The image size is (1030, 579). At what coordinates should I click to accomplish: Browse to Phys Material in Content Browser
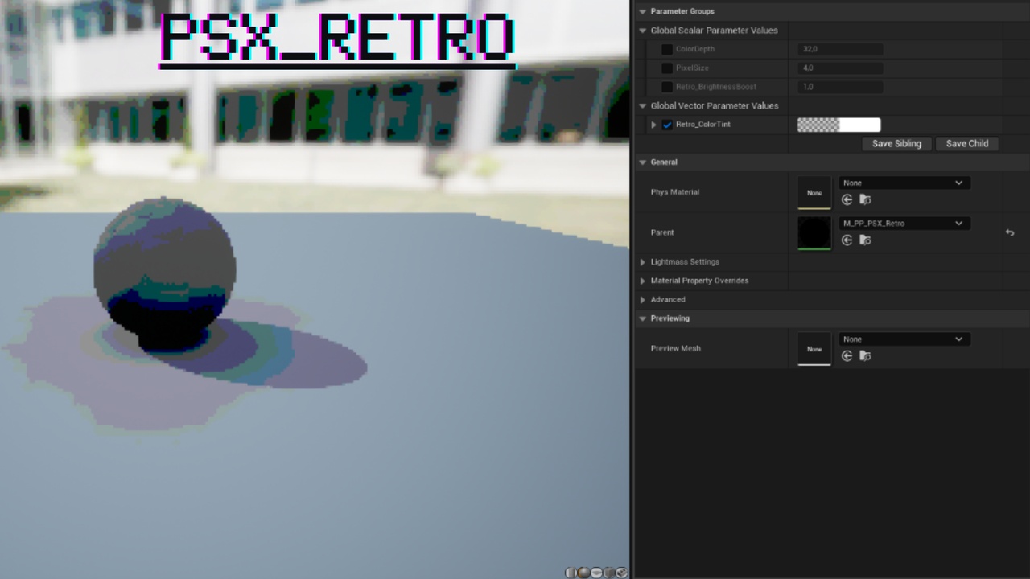coord(865,199)
